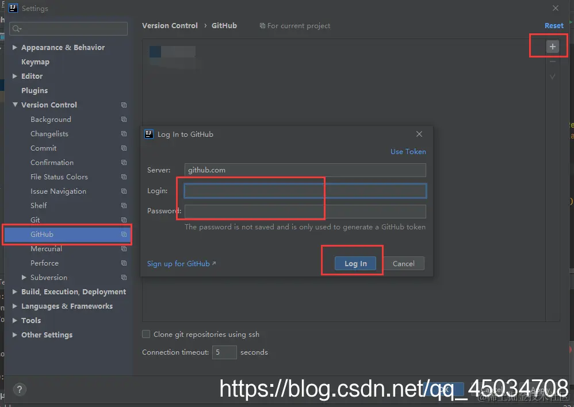The image size is (574, 407).
Task: Click project-level icon next to Shelf
Action: click(x=124, y=205)
